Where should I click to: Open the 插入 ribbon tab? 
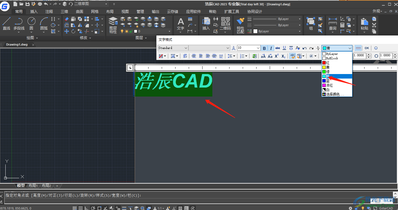coord(34,12)
